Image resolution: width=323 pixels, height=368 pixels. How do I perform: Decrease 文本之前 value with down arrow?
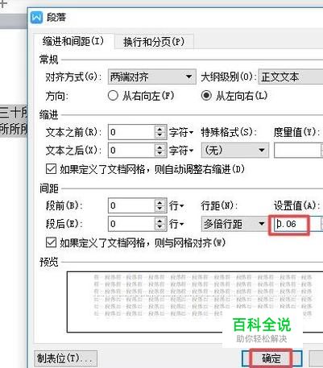click(160, 135)
